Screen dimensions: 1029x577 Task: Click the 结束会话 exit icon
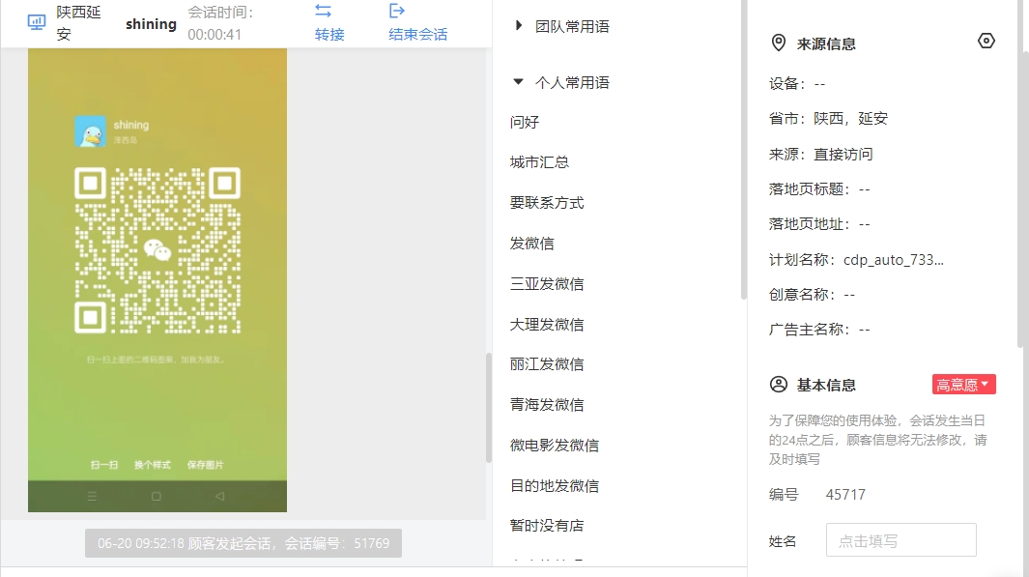coord(397,11)
